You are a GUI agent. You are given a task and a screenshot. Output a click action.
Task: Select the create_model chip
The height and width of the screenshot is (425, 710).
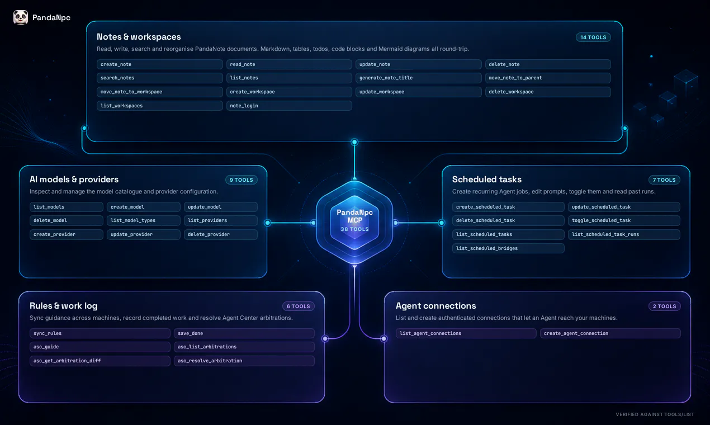(x=144, y=207)
